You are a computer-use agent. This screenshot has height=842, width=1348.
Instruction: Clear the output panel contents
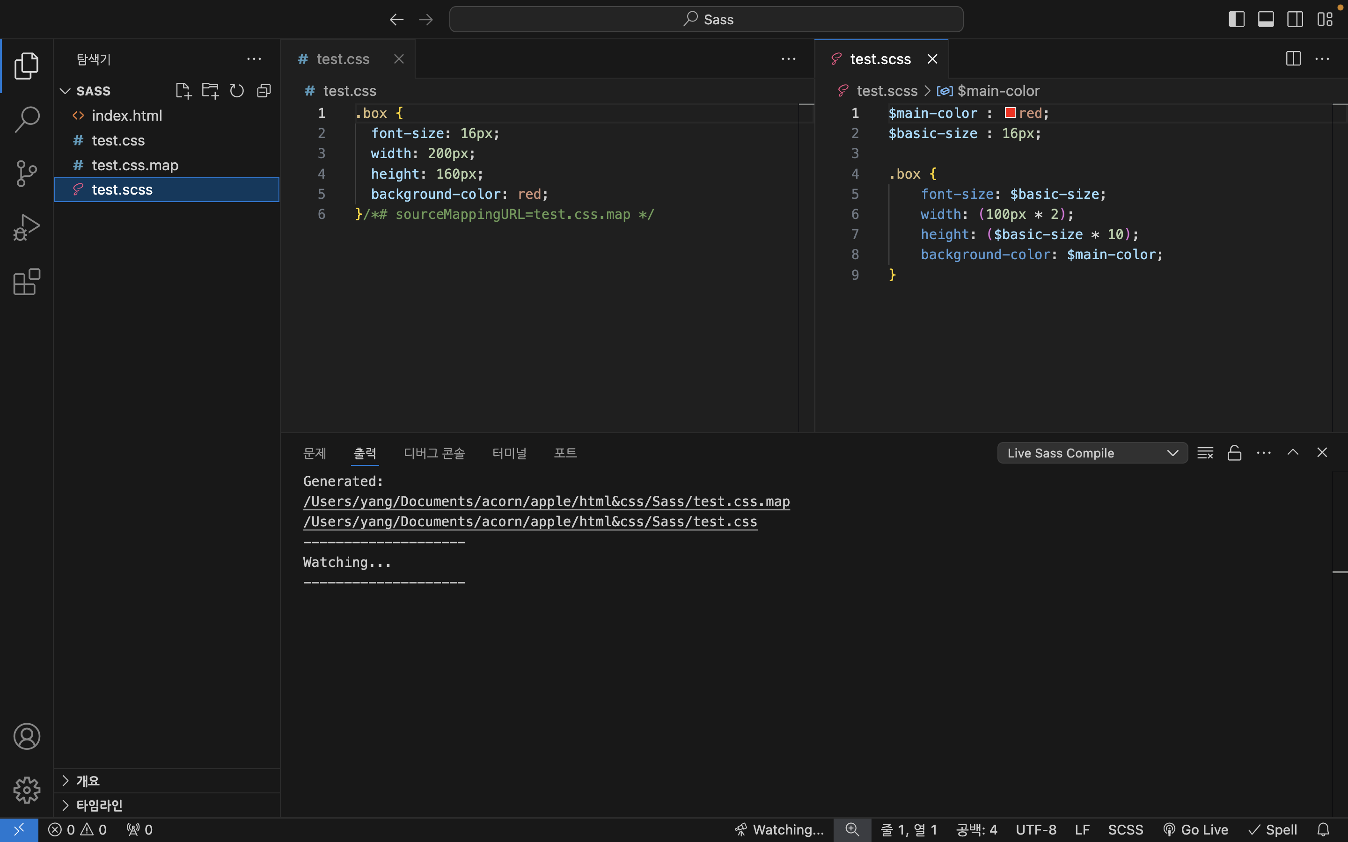tap(1205, 453)
